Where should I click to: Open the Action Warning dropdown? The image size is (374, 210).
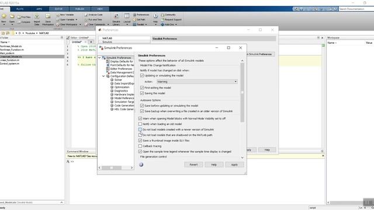click(x=197, y=82)
